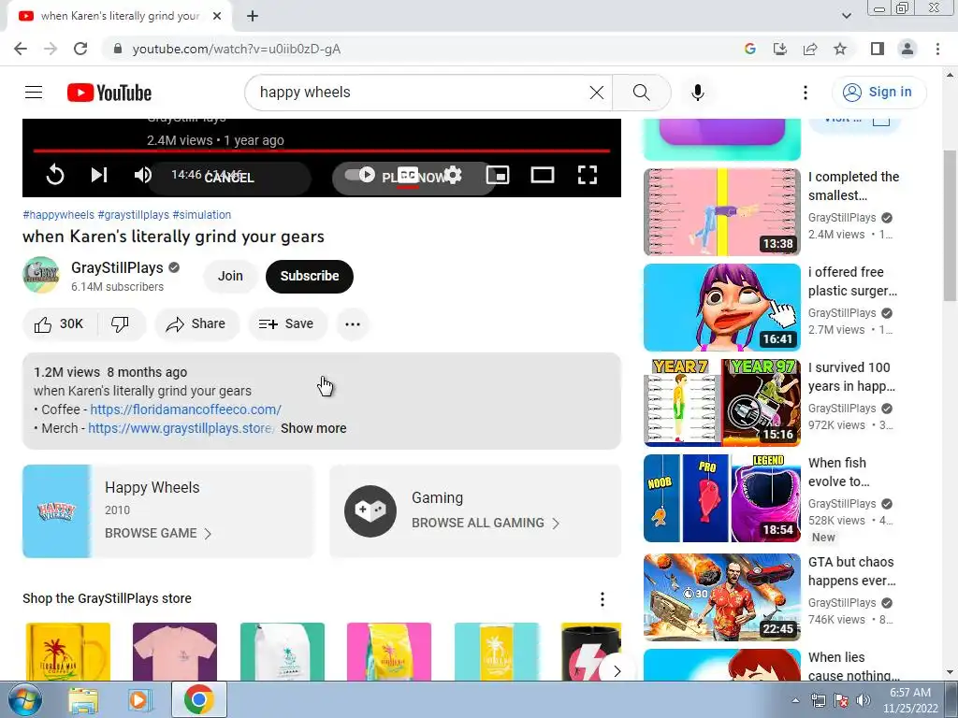958x718 pixels.
Task: Go to YouTube home via logo
Action: click(x=109, y=93)
